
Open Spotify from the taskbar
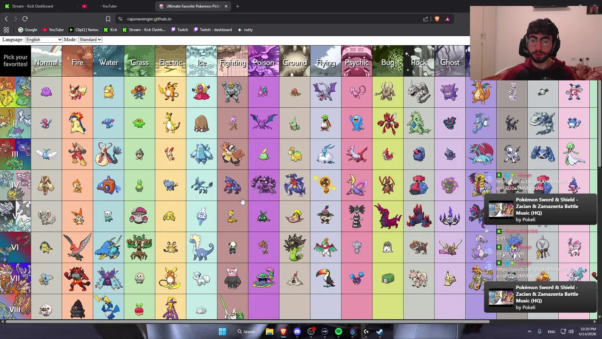pyautogui.click(x=338, y=331)
